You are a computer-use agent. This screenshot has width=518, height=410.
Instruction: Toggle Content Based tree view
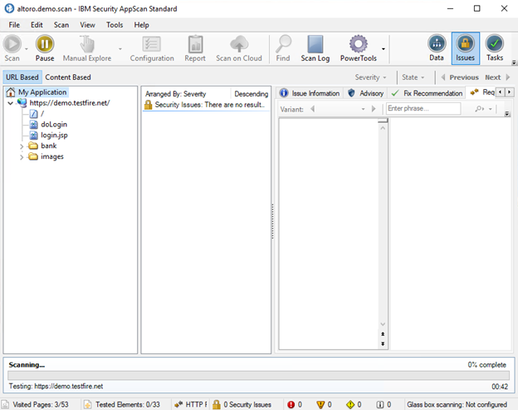[x=68, y=77]
